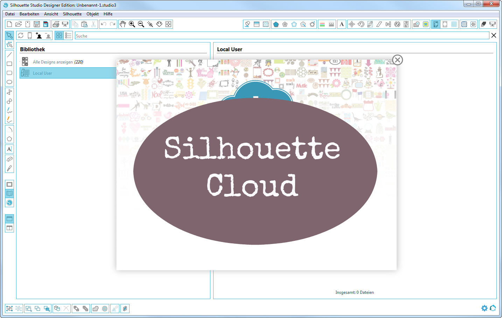The height and width of the screenshot is (318, 502).
Task: Open the Silhouette menu
Action: point(72,14)
